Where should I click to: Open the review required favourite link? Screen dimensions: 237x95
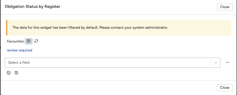19,50
